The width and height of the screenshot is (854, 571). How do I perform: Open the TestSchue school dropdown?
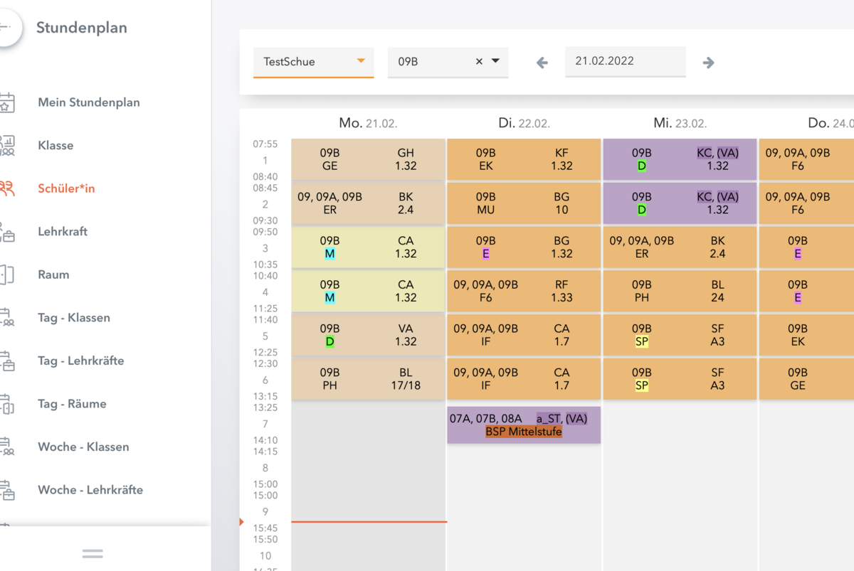tap(313, 62)
